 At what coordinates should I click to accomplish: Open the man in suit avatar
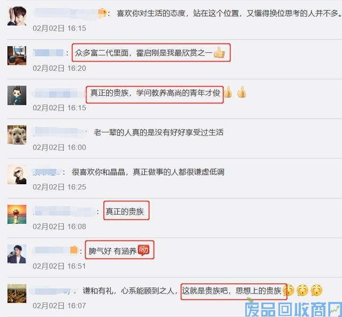point(17,254)
